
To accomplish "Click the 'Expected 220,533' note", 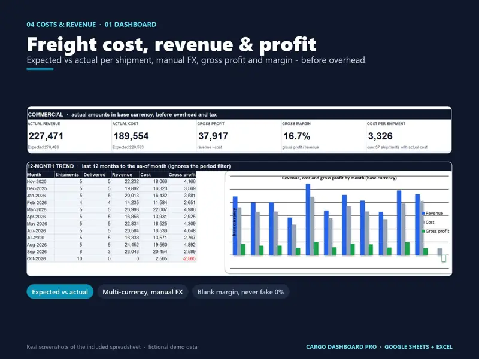I will 128,147.
